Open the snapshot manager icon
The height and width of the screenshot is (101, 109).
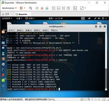(x=47, y=8)
